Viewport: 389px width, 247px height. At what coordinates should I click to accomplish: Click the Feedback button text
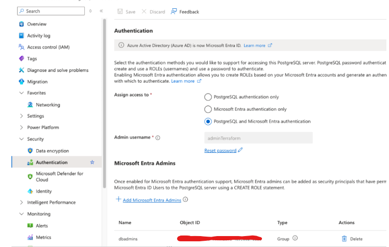point(189,11)
